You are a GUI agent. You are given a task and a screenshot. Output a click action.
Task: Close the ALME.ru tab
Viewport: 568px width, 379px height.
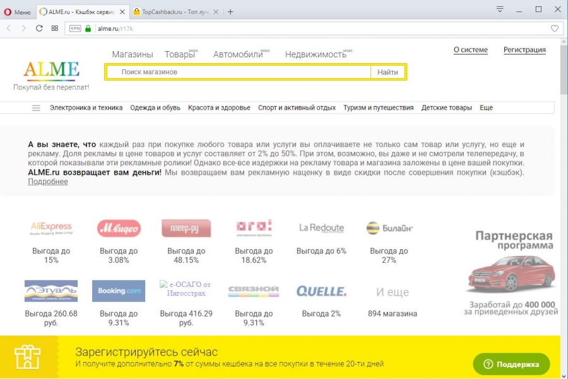(x=122, y=12)
